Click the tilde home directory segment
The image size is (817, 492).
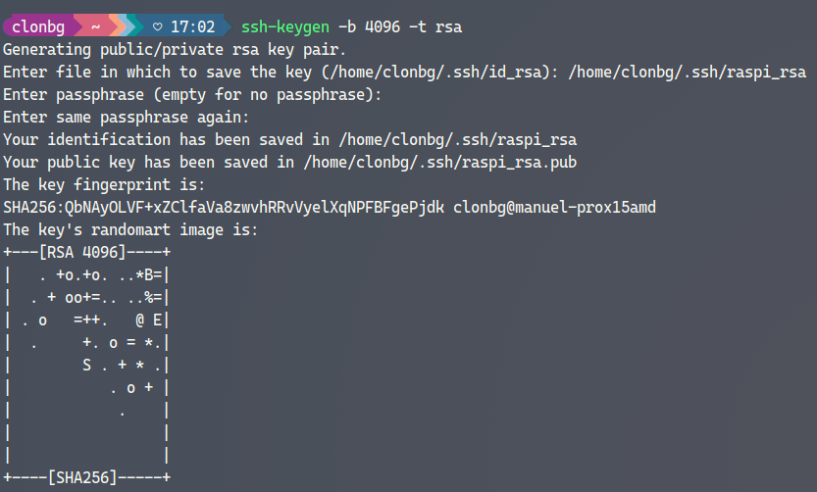95,26
